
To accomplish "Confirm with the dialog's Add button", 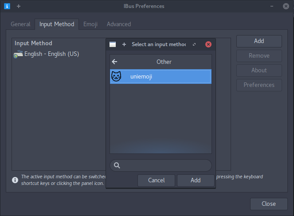I will pos(196,180).
